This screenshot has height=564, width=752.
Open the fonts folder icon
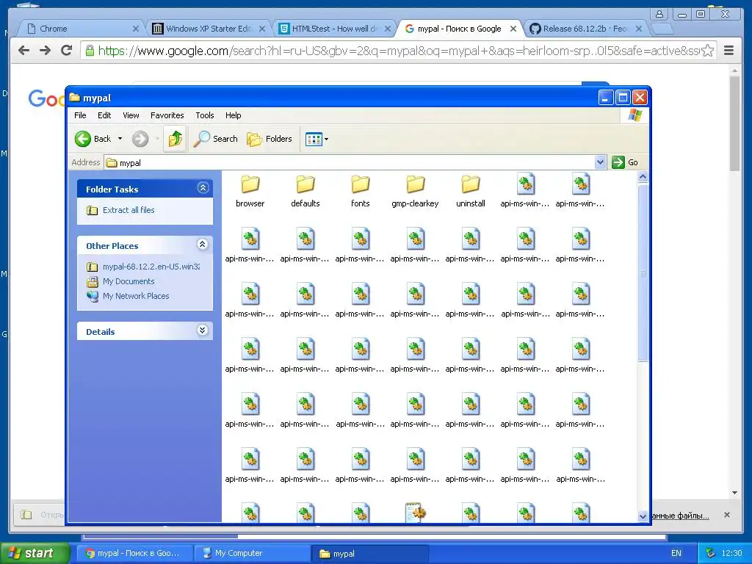(360, 184)
